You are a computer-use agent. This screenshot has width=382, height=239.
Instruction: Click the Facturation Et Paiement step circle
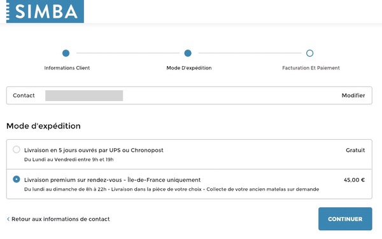point(309,53)
